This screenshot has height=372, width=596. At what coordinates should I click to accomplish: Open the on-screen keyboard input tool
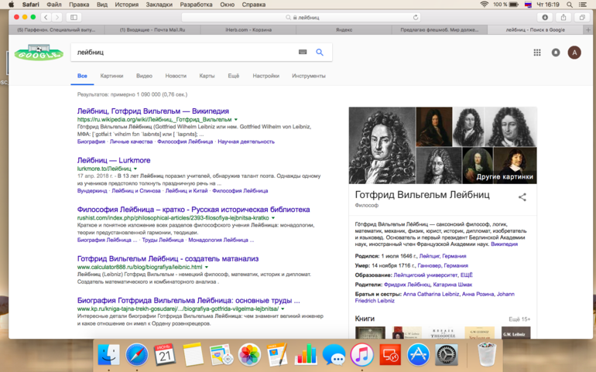(x=303, y=53)
